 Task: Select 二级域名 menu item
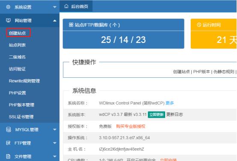[17, 57]
